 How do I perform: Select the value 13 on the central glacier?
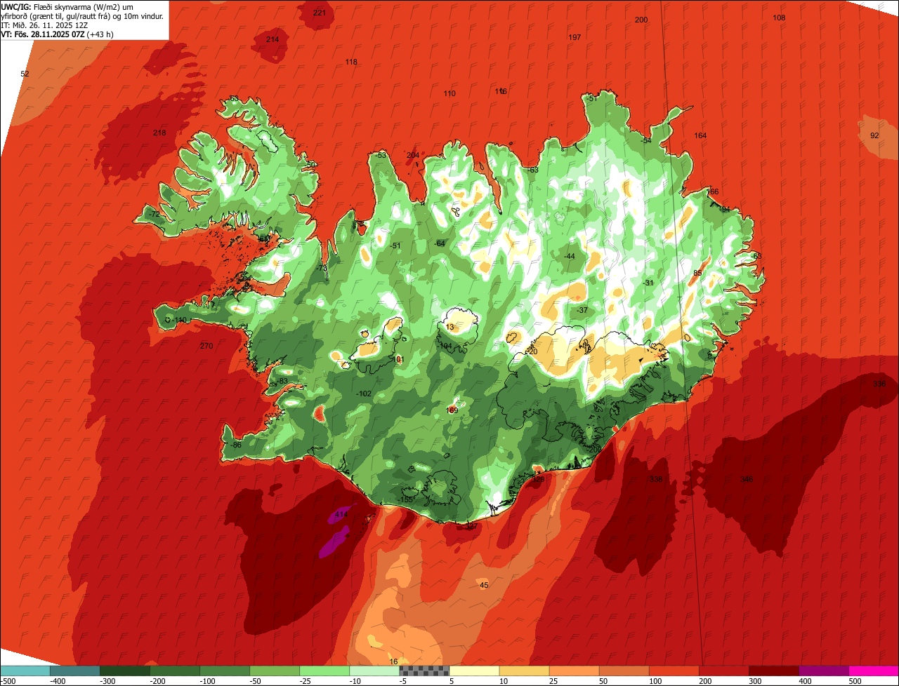click(450, 328)
